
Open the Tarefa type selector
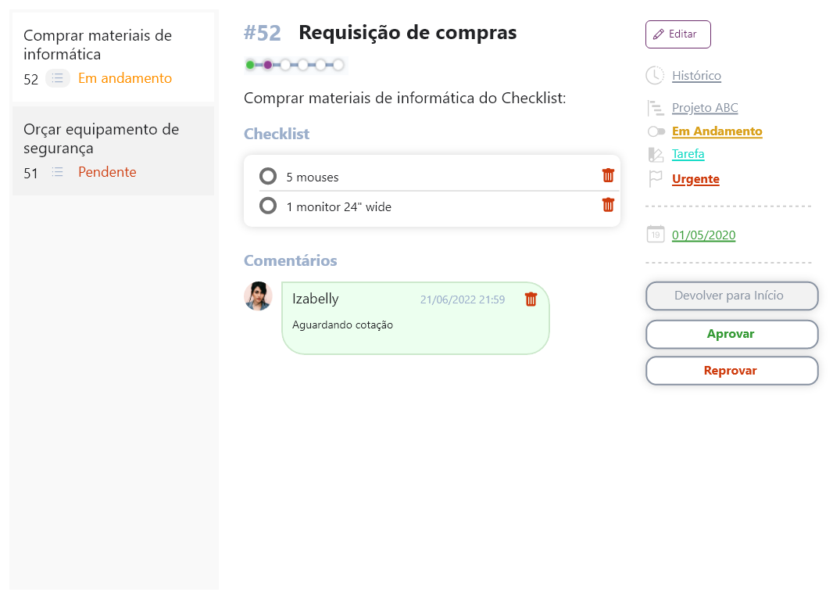pos(688,154)
